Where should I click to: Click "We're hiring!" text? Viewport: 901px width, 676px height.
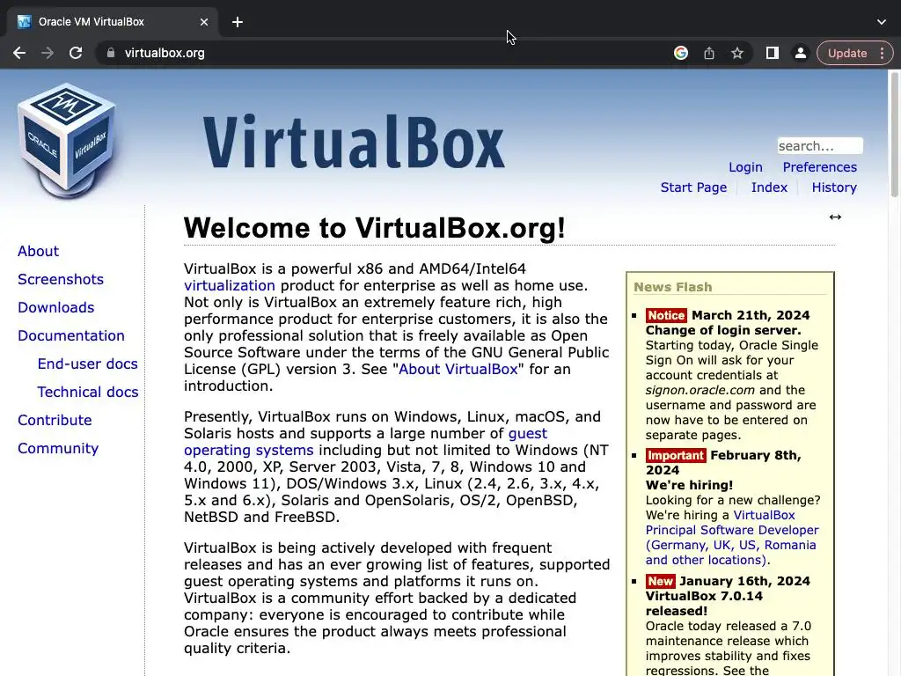pyautogui.click(x=689, y=485)
